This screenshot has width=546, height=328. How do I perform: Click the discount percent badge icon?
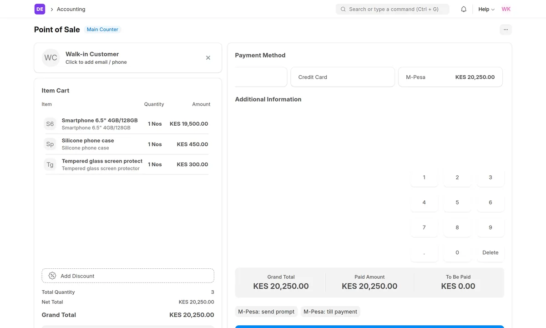coord(52,276)
